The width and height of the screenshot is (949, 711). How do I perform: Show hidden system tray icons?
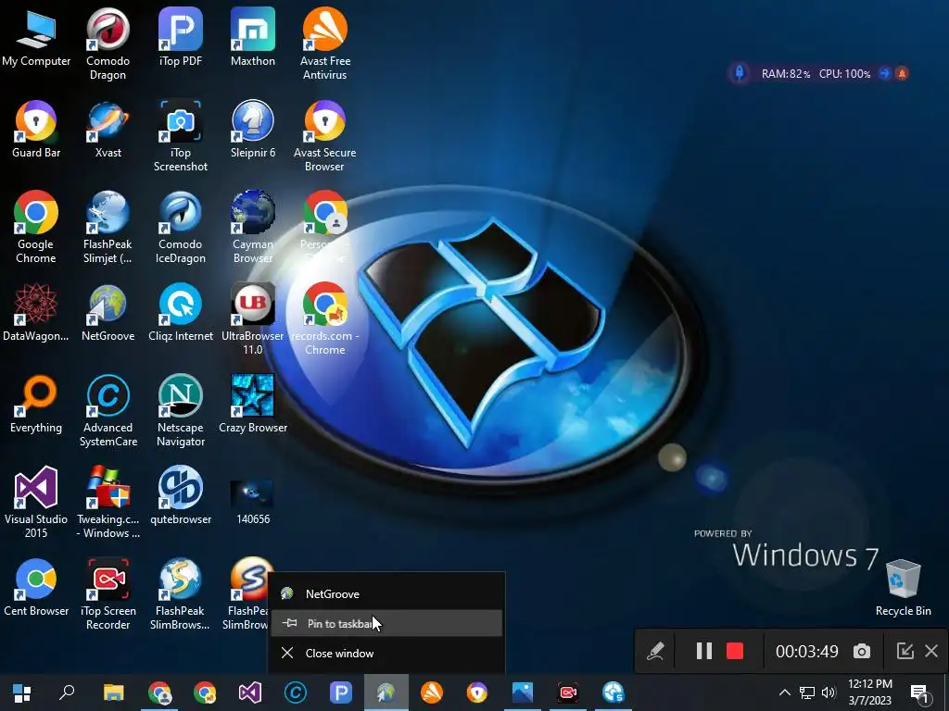(x=784, y=692)
